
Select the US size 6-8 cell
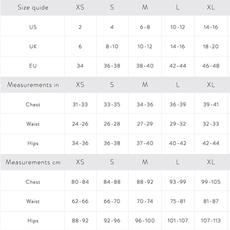(x=145, y=27)
